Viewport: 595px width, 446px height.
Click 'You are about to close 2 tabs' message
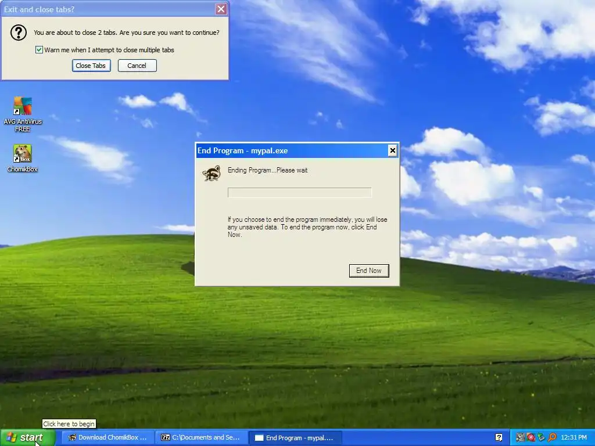point(126,33)
